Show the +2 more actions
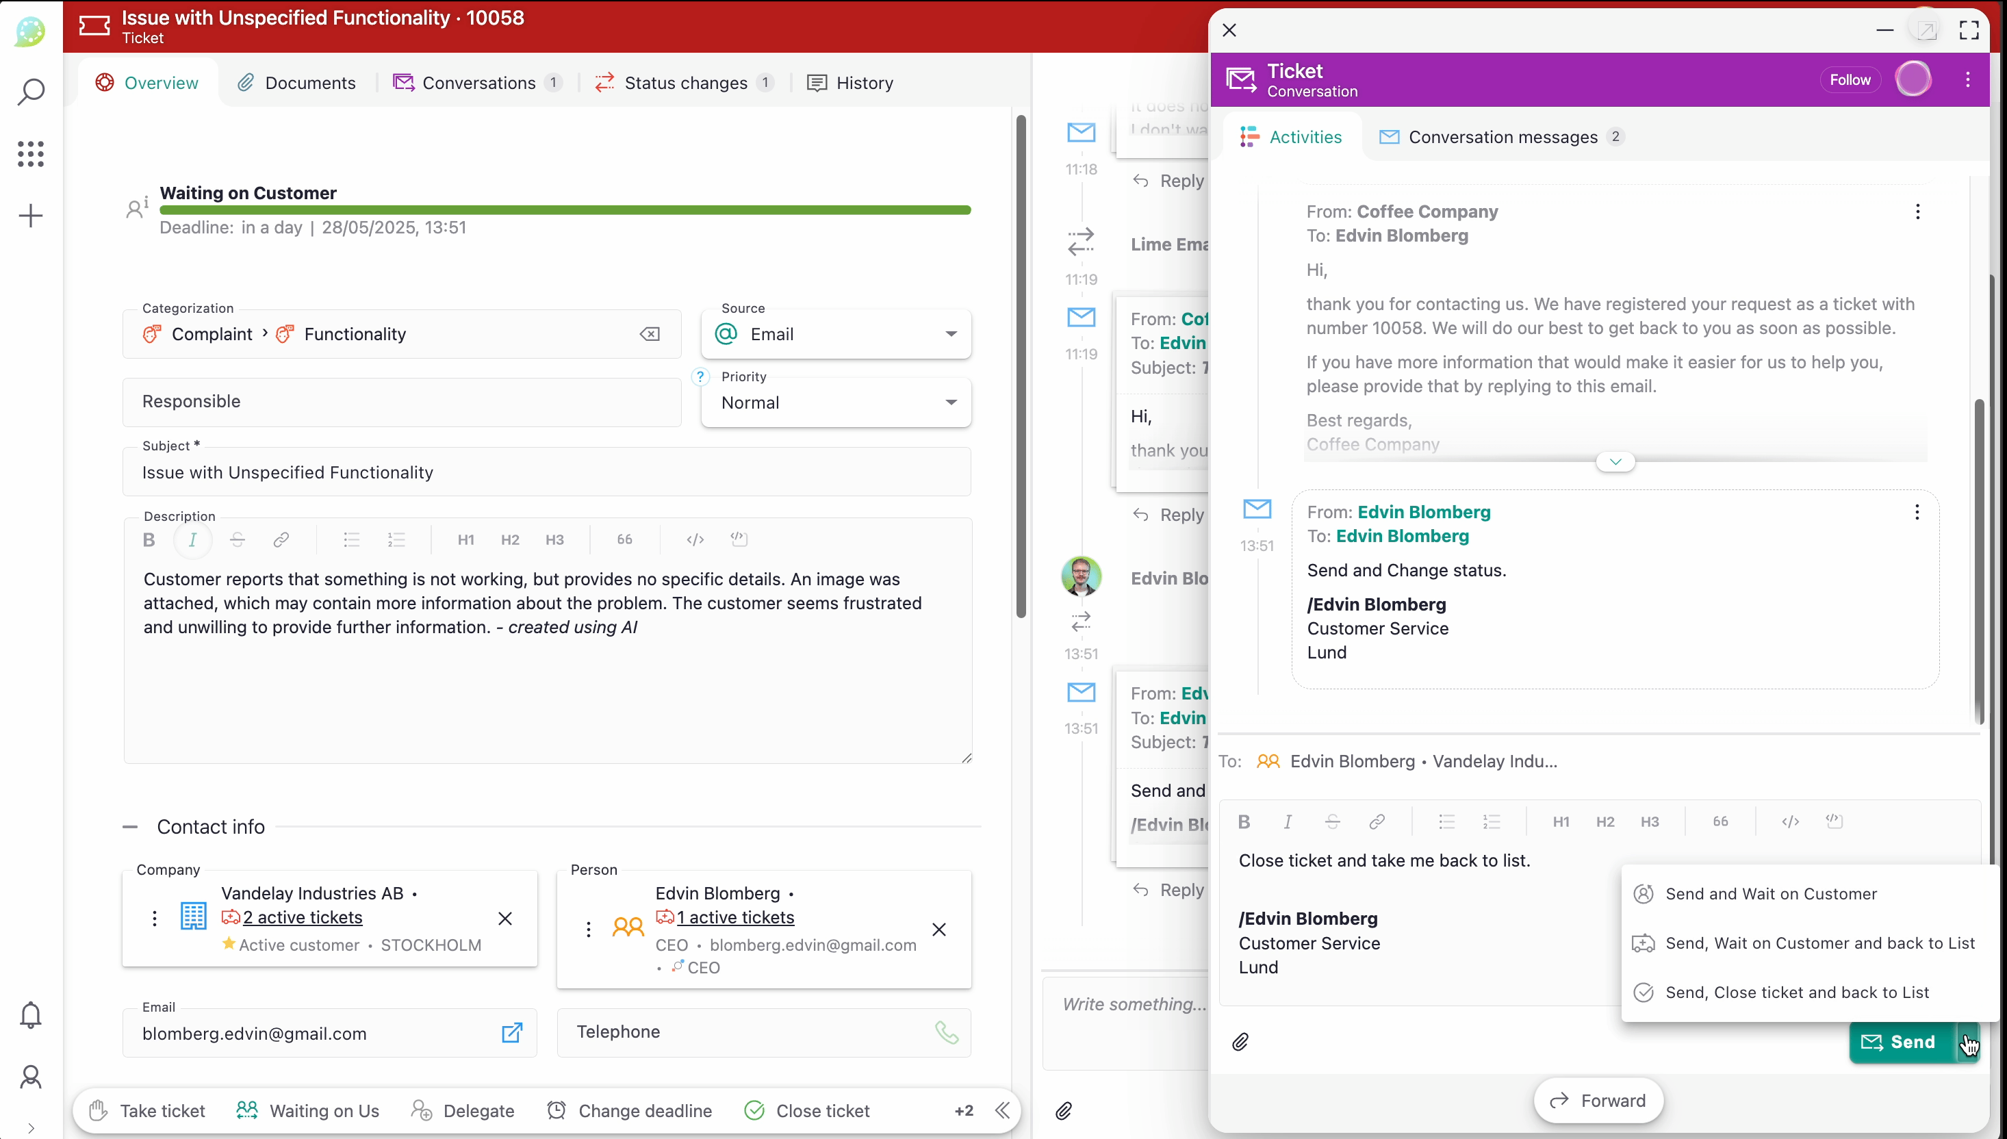2007x1139 pixels. point(964,1111)
